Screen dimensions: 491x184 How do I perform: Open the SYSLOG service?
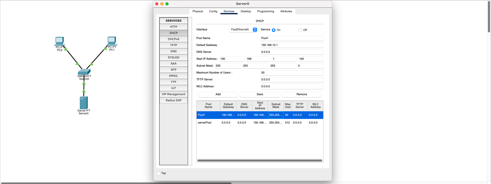click(174, 57)
